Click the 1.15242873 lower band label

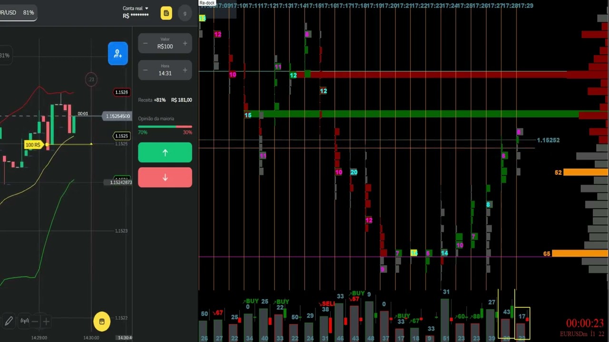click(121, 182)
